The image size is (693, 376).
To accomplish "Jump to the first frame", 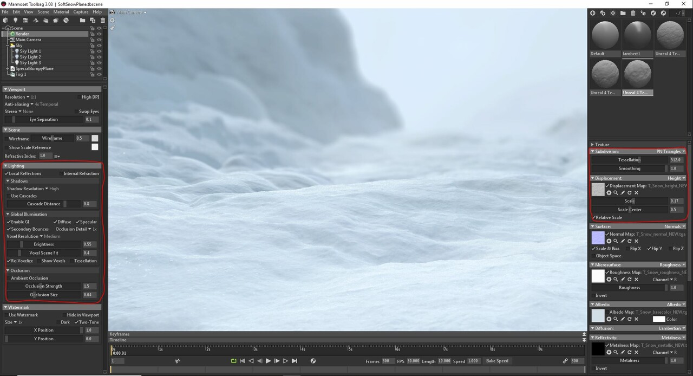I will tap(242, 361).
